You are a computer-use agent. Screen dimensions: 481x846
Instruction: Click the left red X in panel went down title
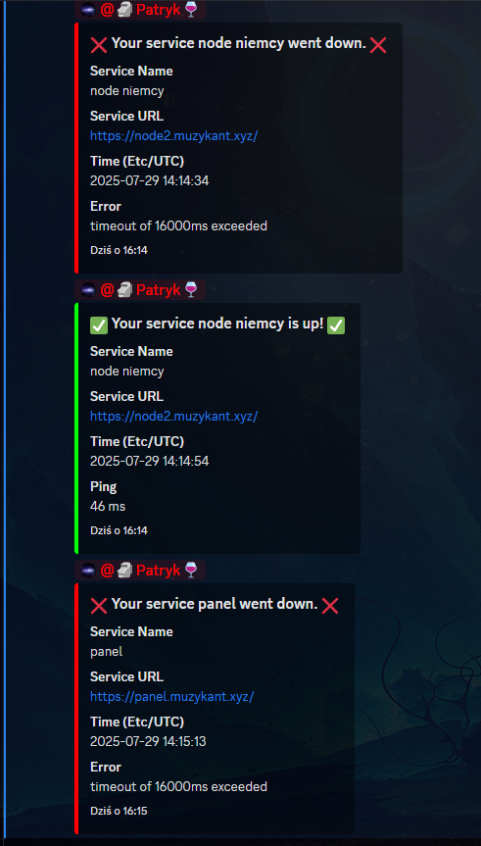[99, 606]
